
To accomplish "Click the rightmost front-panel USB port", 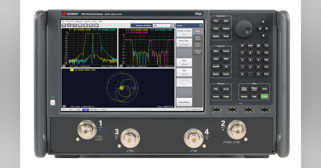I will pos(265,109).
